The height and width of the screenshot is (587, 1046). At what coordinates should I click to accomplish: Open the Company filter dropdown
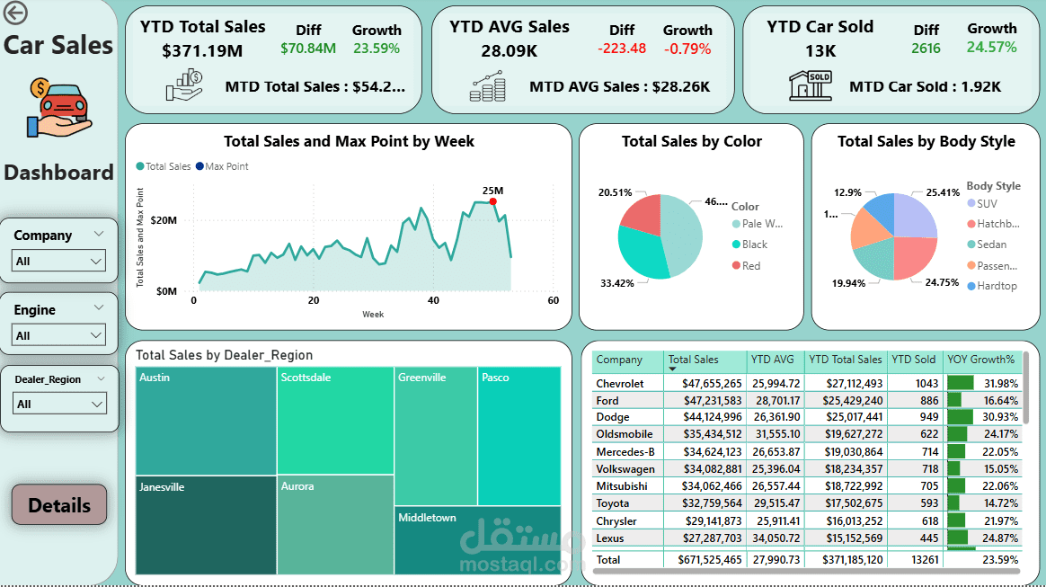(x=58, y=261)
